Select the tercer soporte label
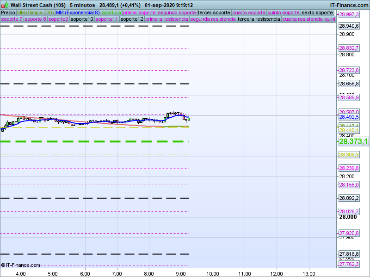Image resolution: width=370 pixels, height=277 pixels. [x=213, y=12]
